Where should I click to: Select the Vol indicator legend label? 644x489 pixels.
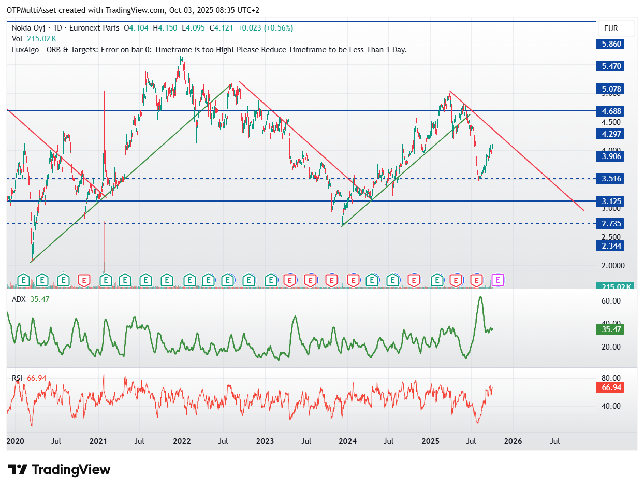pos(18,39)
